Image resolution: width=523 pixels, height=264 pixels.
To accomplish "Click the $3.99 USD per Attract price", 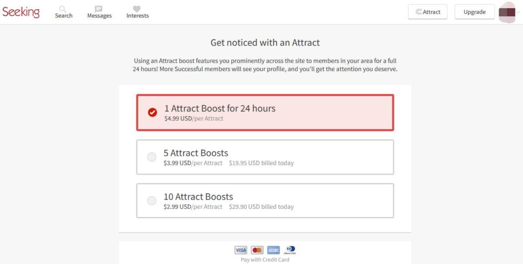I will click(193, 163).
